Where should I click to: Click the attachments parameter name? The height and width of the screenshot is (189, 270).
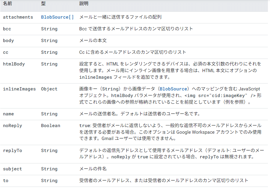(x=18, y=17)
